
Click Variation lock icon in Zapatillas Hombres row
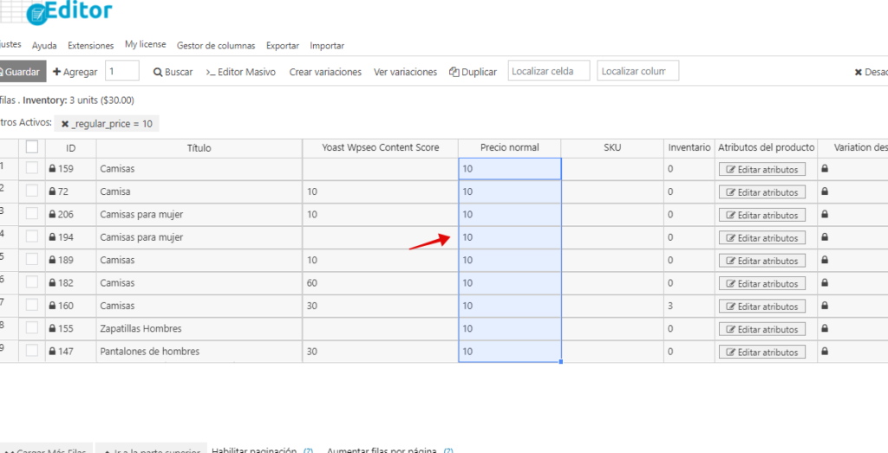click(x=825, y=328)
